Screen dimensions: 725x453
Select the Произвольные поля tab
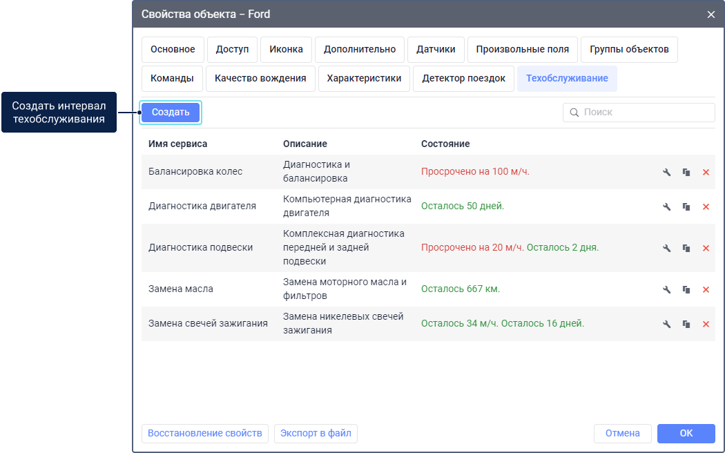pyautogui.click(x=522, y=50)
